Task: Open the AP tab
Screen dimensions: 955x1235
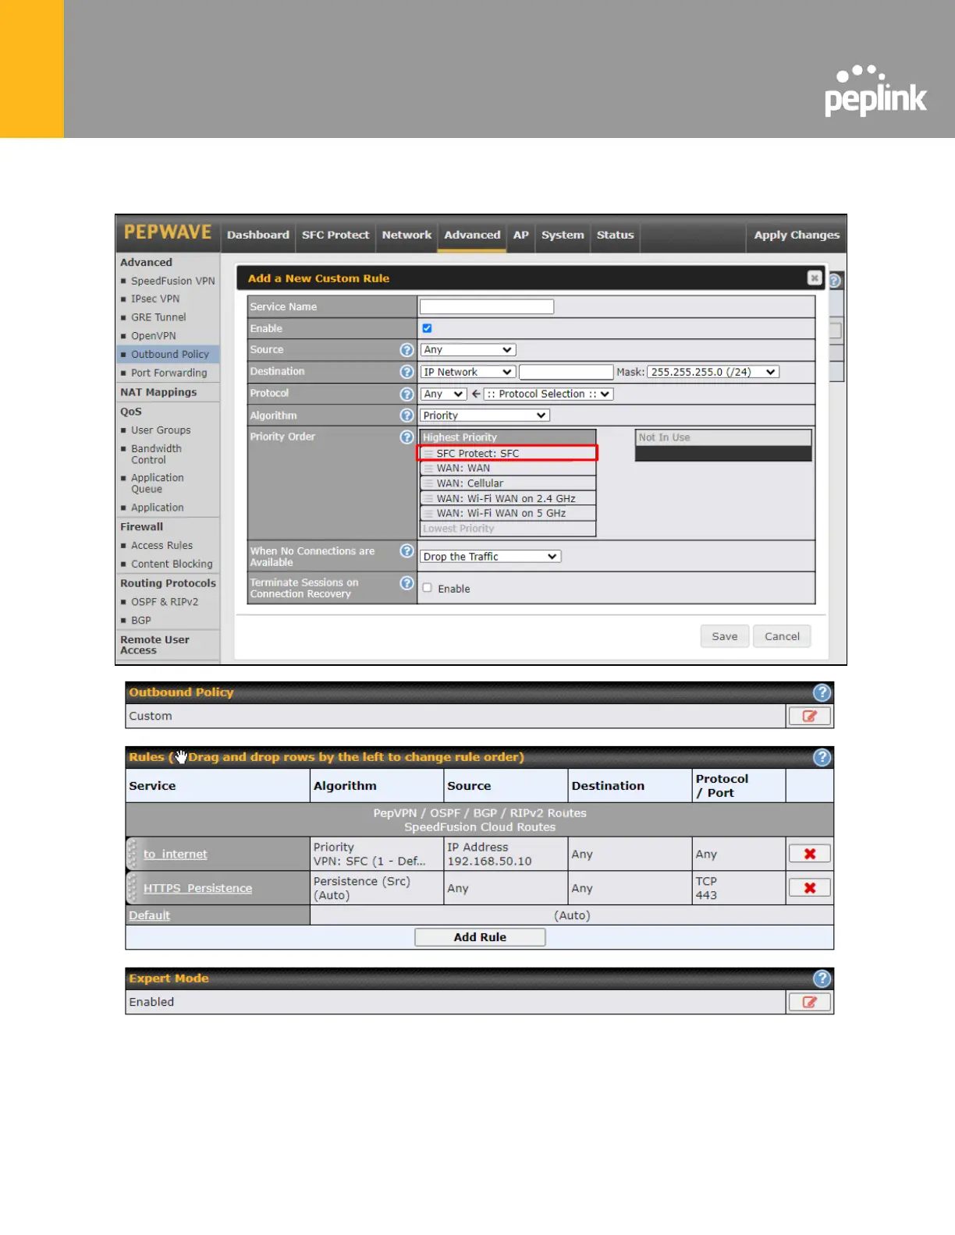Action: 521,235
